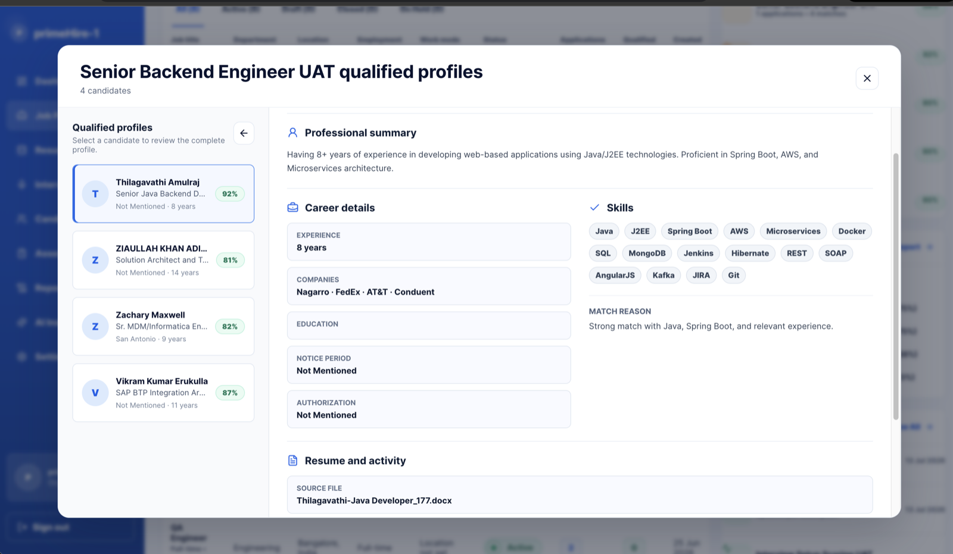Click the '4 candidates' count text
953x554 pixels.
(x=105, y=91)
